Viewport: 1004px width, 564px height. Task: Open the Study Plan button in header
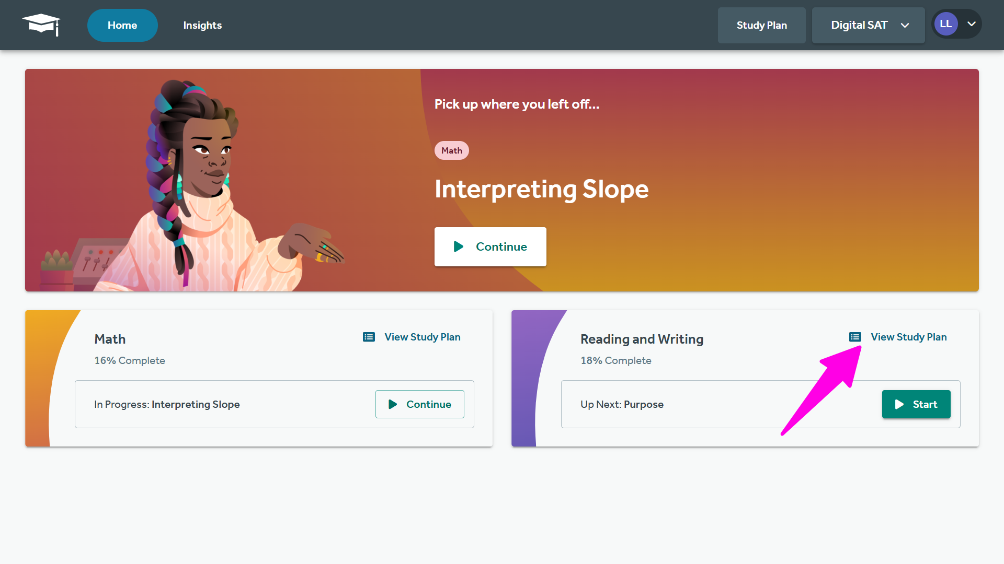tap(761, 25)
